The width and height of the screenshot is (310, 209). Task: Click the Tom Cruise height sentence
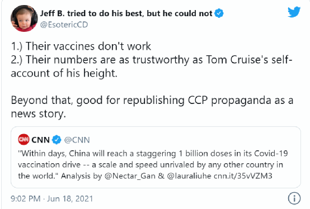tap(152, 66)
